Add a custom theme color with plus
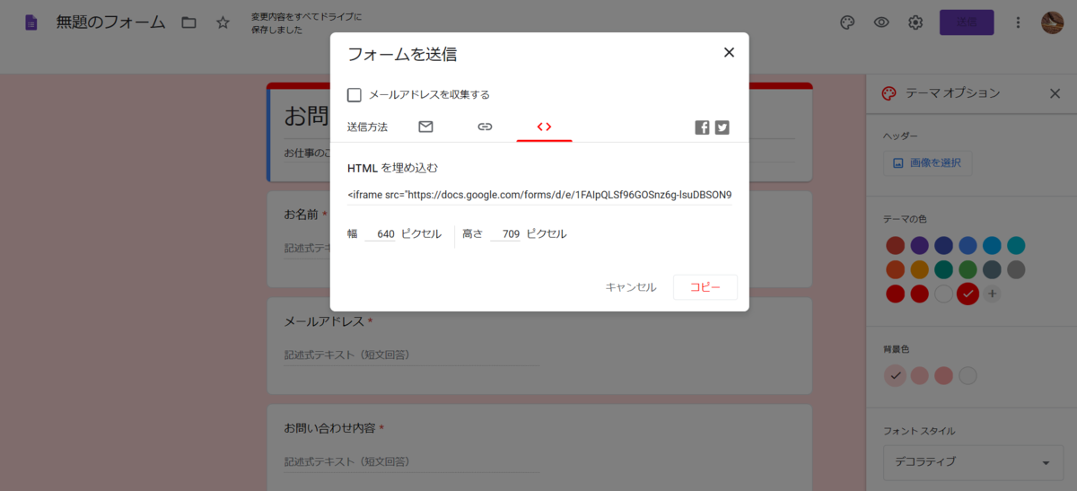The image size is (1077, 491). pos(992,294)
